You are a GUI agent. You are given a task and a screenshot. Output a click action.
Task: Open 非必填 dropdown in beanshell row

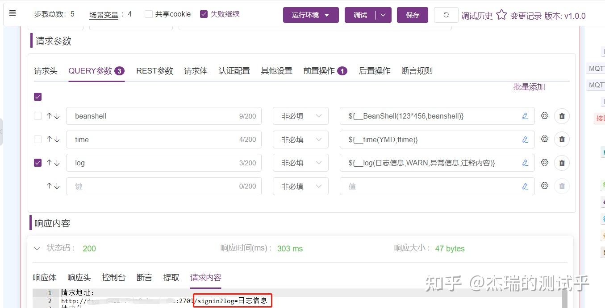tap(300, 116)
